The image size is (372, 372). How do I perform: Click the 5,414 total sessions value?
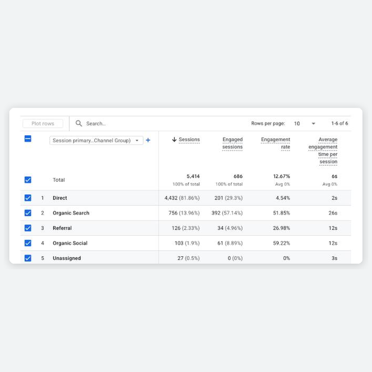coord(193,176)
